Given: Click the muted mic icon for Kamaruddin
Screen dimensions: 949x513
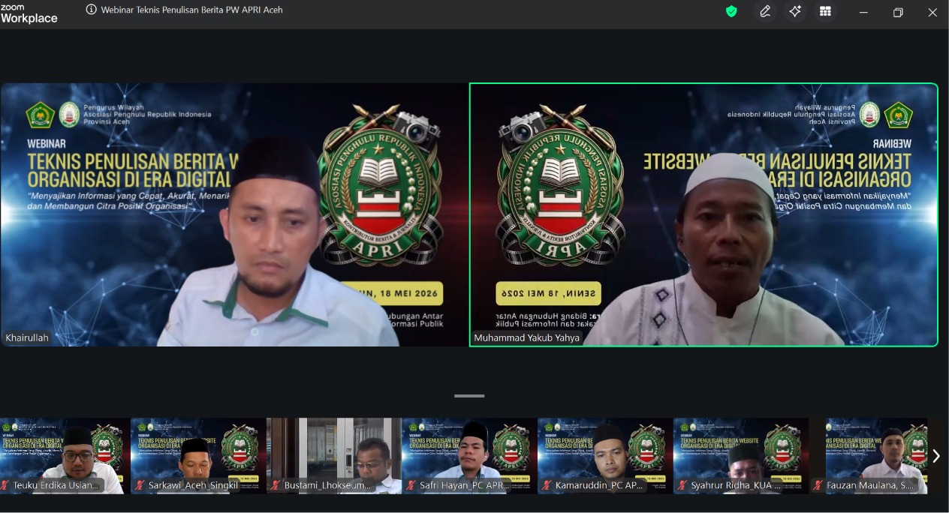Looking at the screenshot, I should tap(547, 485).
